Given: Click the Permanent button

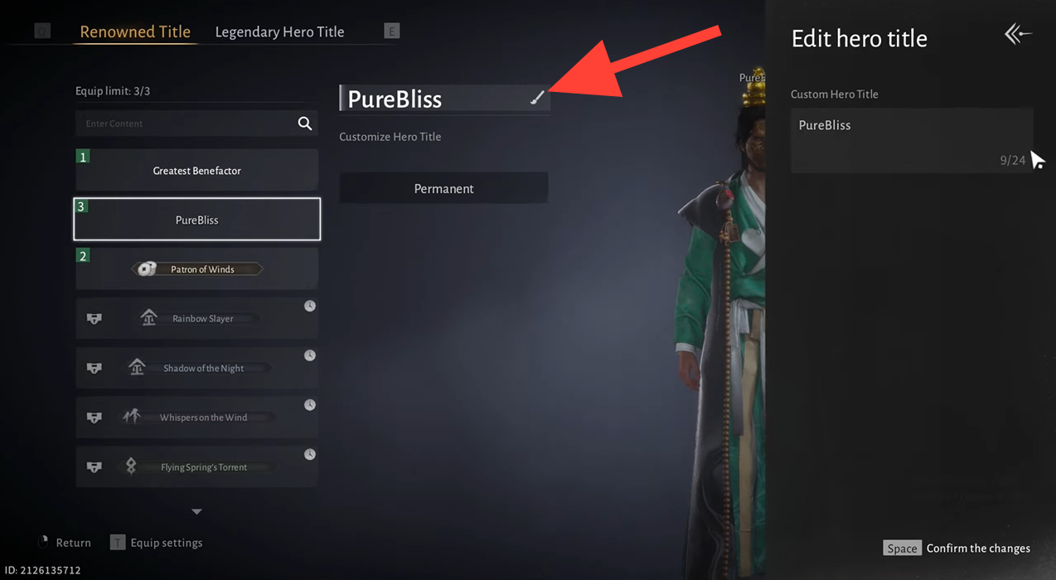Looking at the screenshot, I should pyautogui.click(x=443, y=188).
